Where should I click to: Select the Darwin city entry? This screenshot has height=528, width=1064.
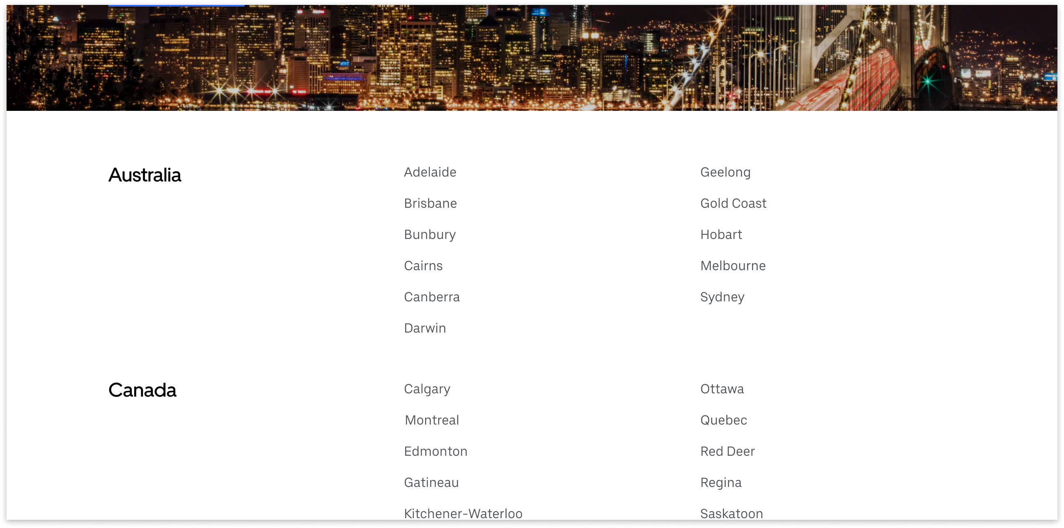[x=424, y=327]
